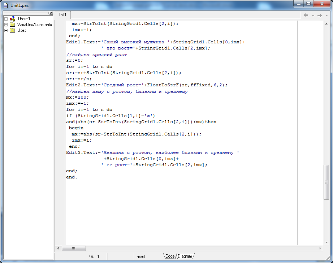Click the line 'imx:=-1;'

(x=77, y=103)
